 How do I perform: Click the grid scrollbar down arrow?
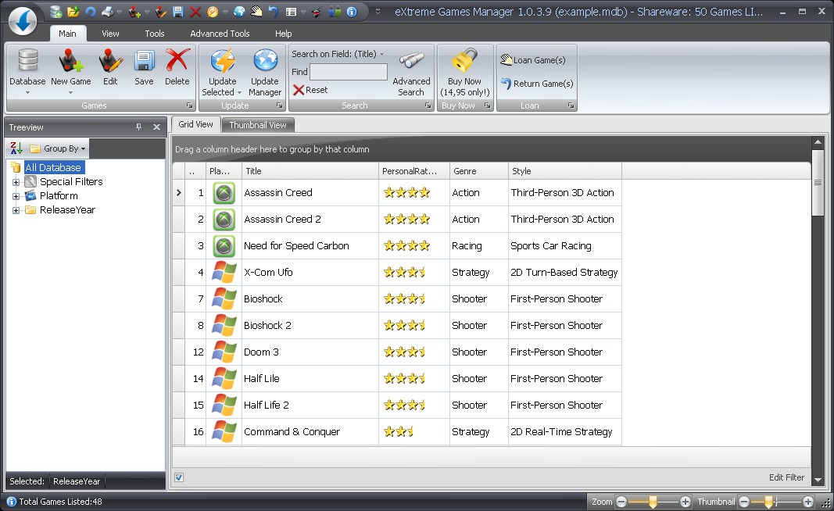pos(818,480)
